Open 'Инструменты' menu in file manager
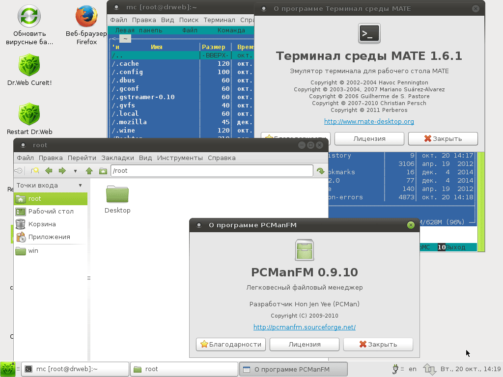This screenshot has height=377, width=503. click(x=180, y=158)
